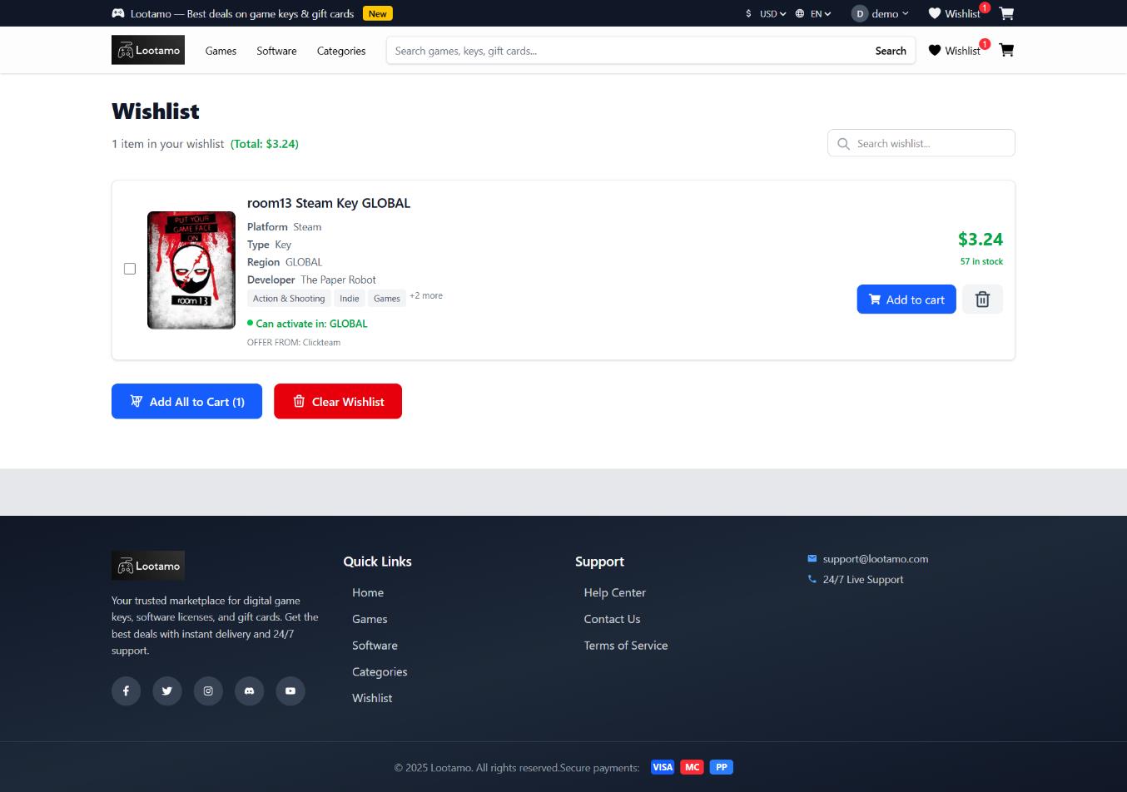Tick the checkbox next to room13 Steam Key

coord(130,268)
